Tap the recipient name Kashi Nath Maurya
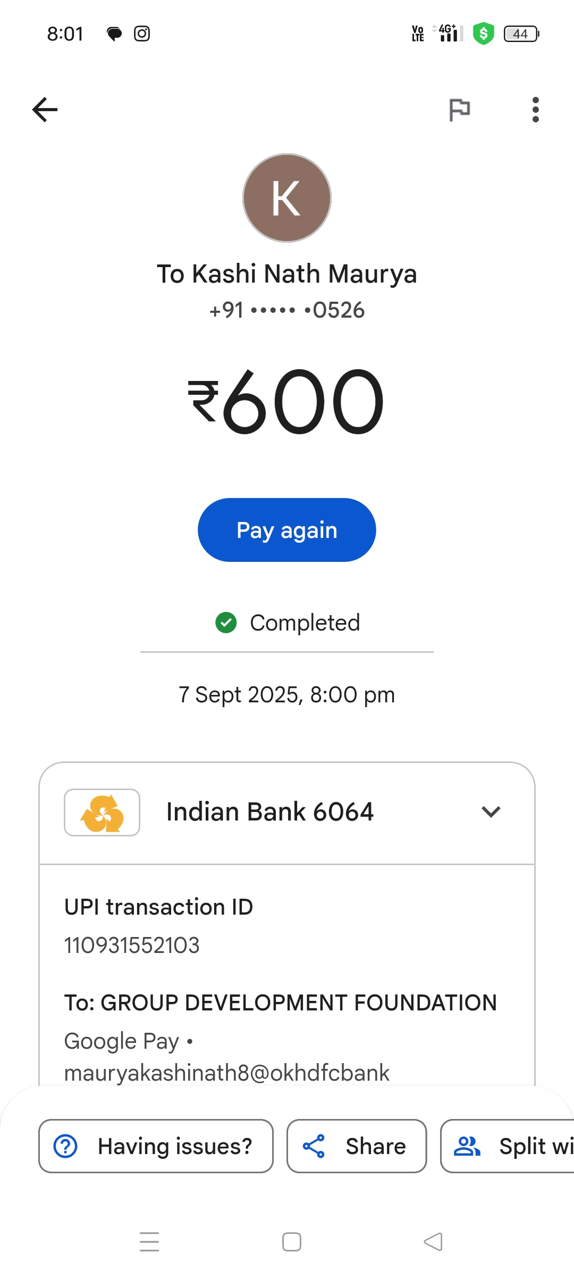 287,274
